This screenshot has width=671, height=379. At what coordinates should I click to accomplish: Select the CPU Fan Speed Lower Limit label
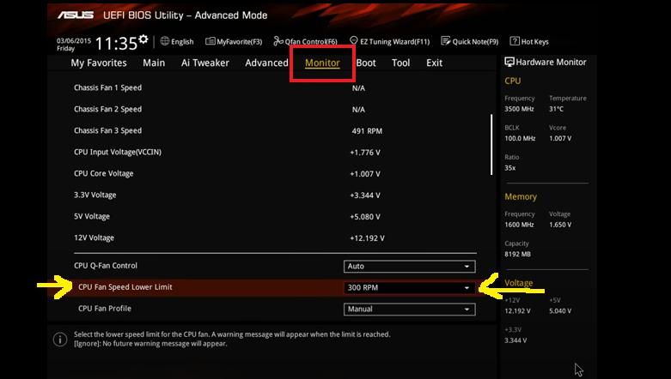(x=125, y=286)
